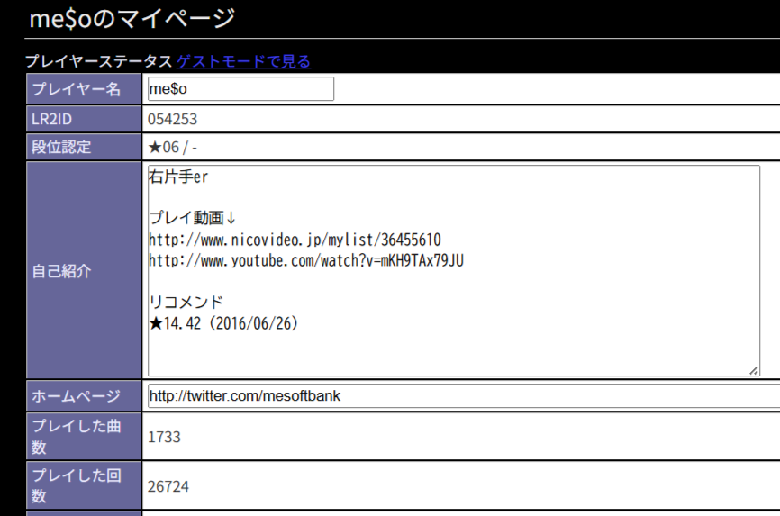Click the LR2ID row label
Viewport: 780px width, 516px height.
point(84,120)
